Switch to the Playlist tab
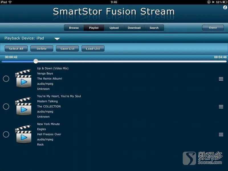The width and height of the screenshot is (228, 171). tap(94, 28)
